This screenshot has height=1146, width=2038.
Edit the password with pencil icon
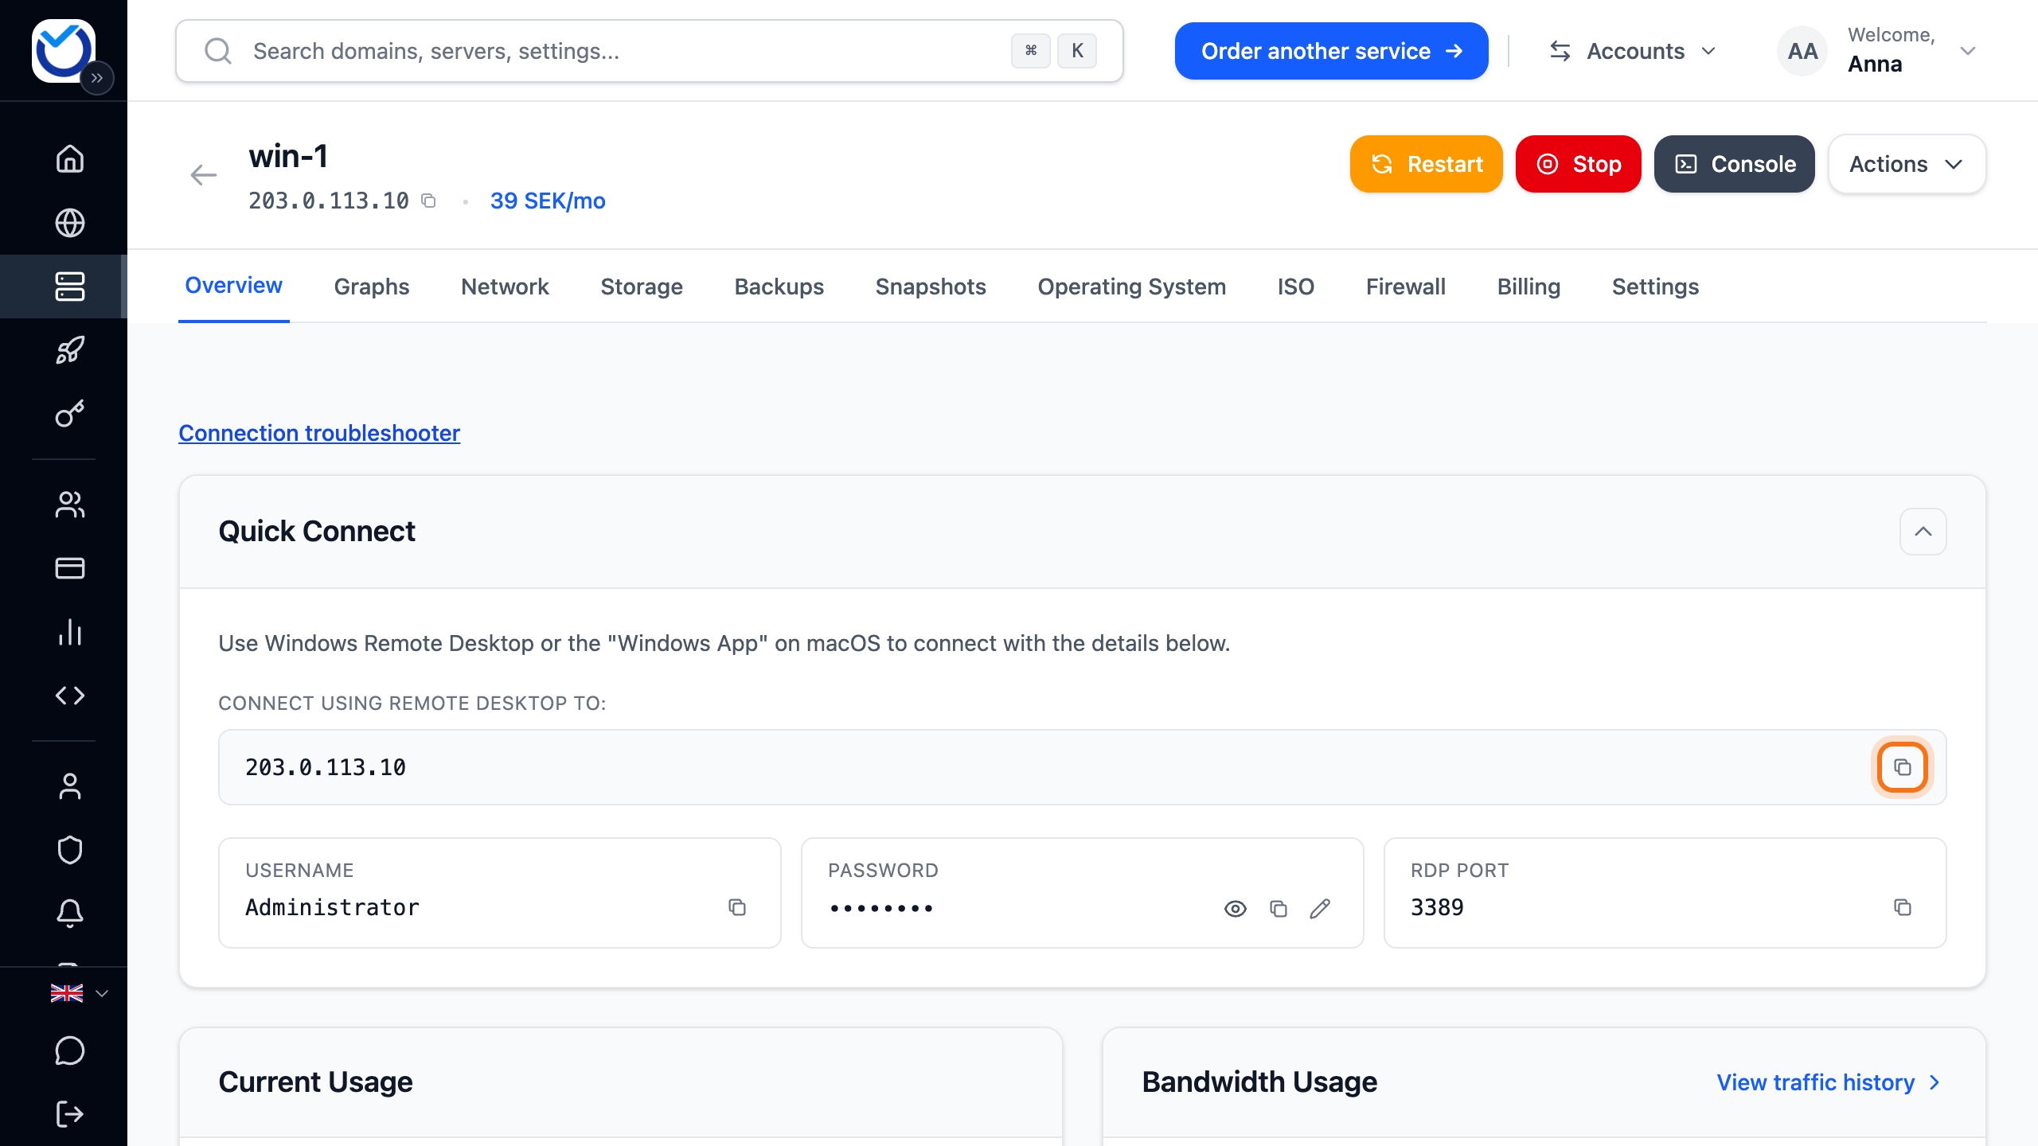pos(1320,909)
